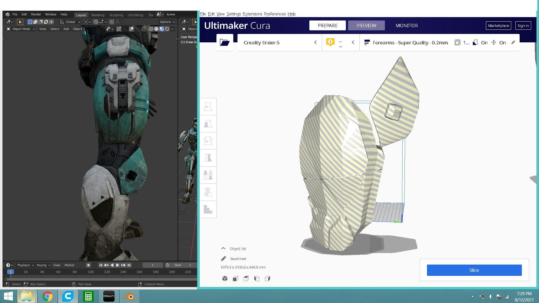This screenshot has height=303, width=539.
Task: Click Blender's Subtract selection mode icon
Action: point(41,22)
